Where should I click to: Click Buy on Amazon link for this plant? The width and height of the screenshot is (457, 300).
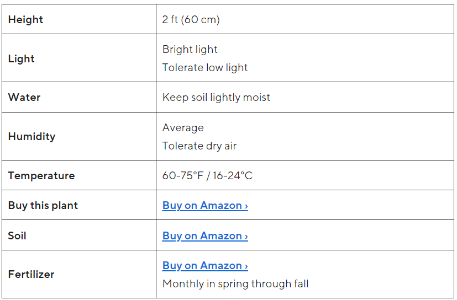tap(204, 206)
